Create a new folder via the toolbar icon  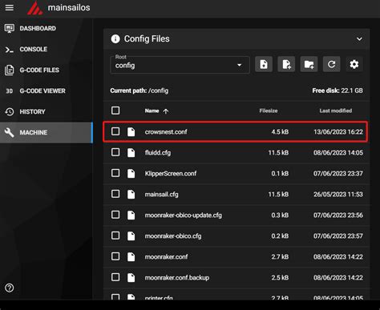(309, 64)
